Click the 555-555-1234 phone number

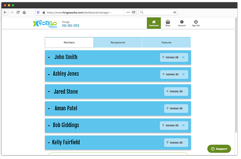[x=70, y=26]
